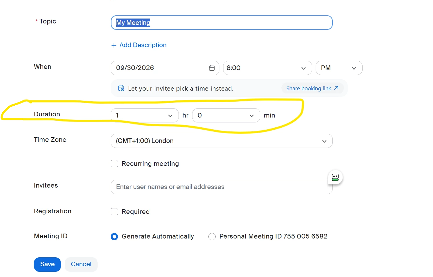The width and height of the screenshot is (433, 277).
Task: Click the Add Description link
Action: [143, 45]
